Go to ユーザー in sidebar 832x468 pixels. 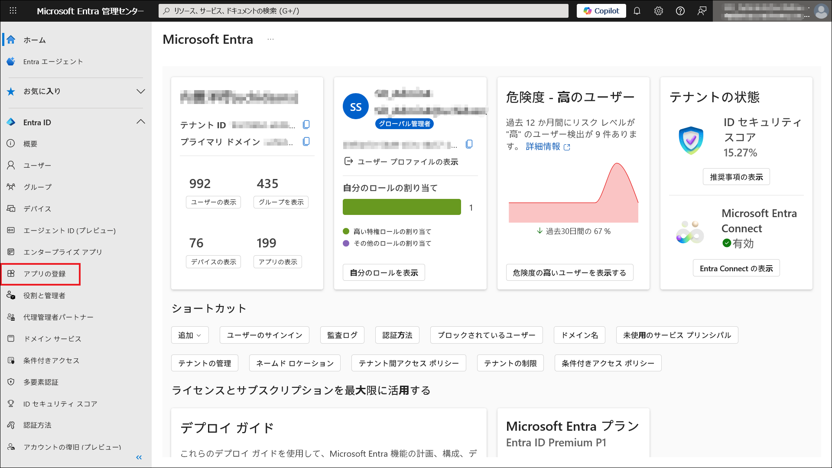pos(37,166)
